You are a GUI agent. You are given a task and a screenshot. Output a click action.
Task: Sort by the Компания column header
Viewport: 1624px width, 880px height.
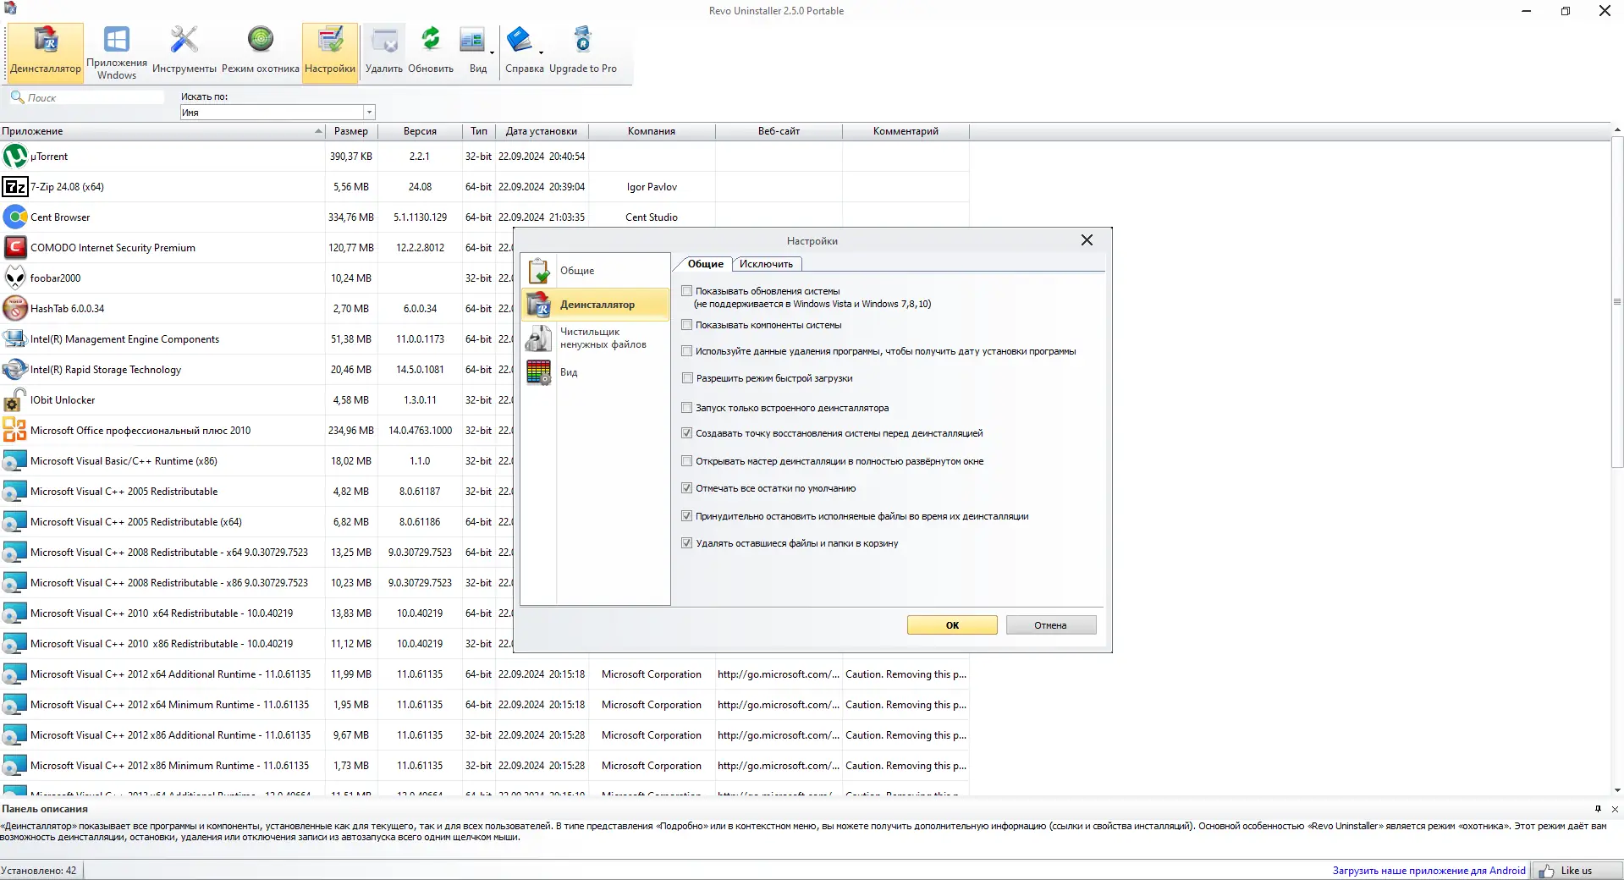[x=652, y=131]
